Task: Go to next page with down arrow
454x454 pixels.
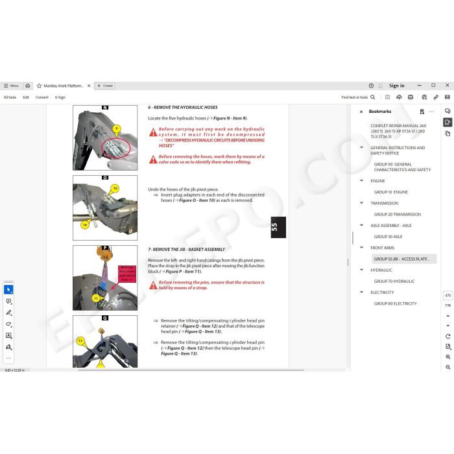Action: tap(448, 326)
